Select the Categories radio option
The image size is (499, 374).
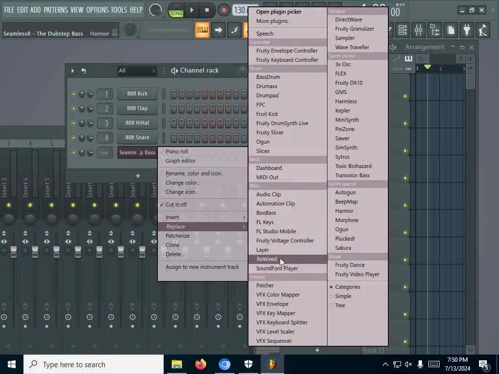347,287
